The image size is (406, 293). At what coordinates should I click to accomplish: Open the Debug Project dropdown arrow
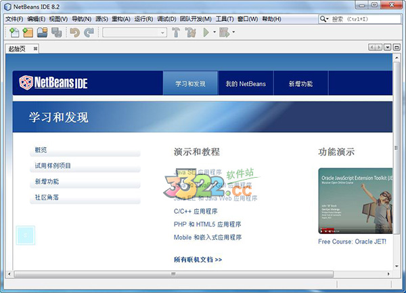pyautogui.click(x=233, y=32)
